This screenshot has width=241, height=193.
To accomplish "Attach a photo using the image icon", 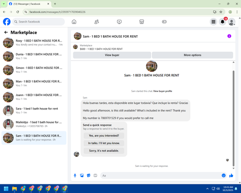I will (82, 176).
